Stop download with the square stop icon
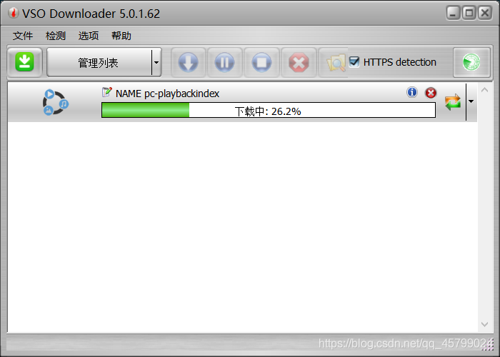Screen dimensions: 500x357 [x=261, y=62]
